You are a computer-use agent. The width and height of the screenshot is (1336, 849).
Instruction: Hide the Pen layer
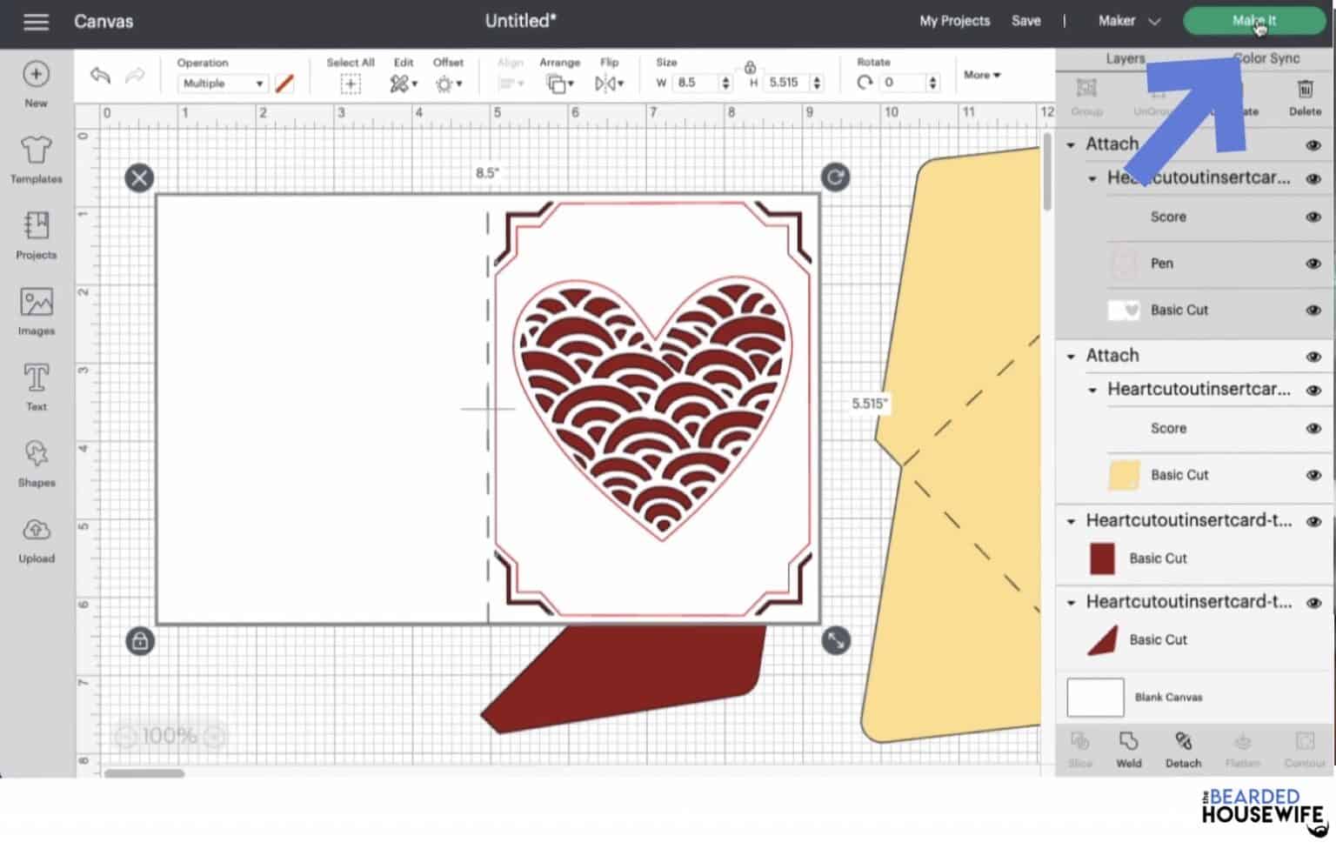tap(1313, 263)
